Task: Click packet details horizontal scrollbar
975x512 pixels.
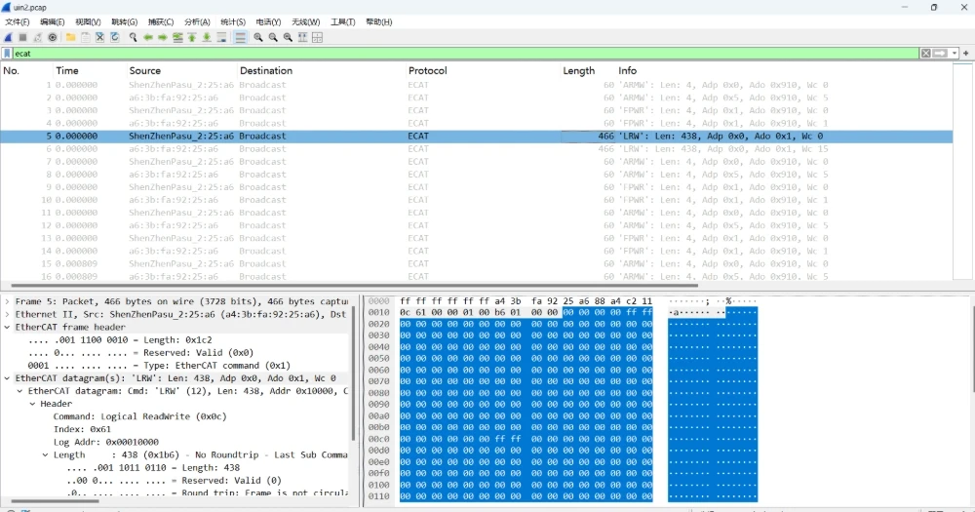Action: coord(55,501)
